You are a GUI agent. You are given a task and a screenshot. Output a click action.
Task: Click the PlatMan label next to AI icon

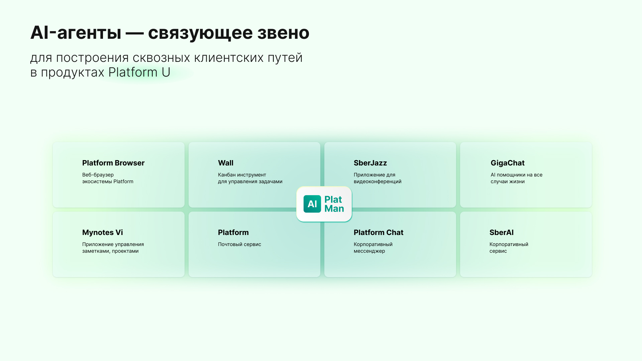(334, 204)
